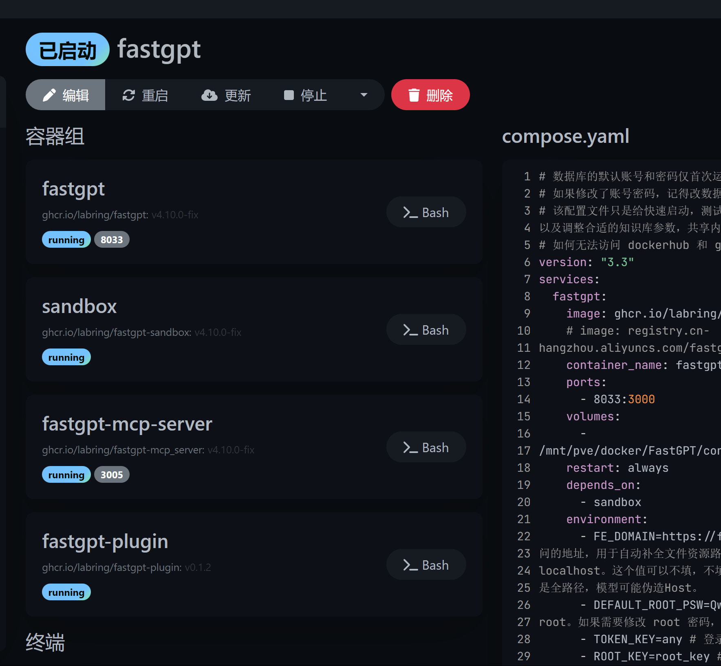Click the trash icon in 删除 button
Viewport: 721px width, 666px height.
pyautogui.click(x=414, y=95)
